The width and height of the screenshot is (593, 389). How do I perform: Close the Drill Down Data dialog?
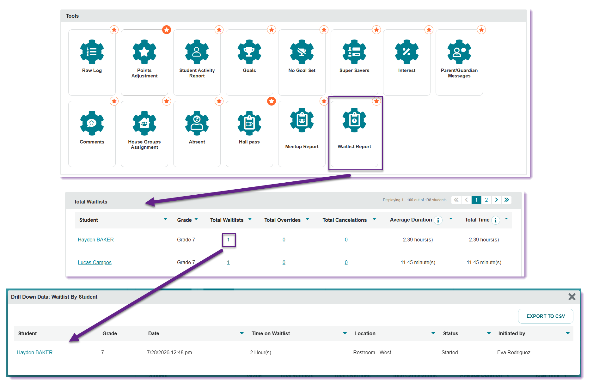click(572, 297)
